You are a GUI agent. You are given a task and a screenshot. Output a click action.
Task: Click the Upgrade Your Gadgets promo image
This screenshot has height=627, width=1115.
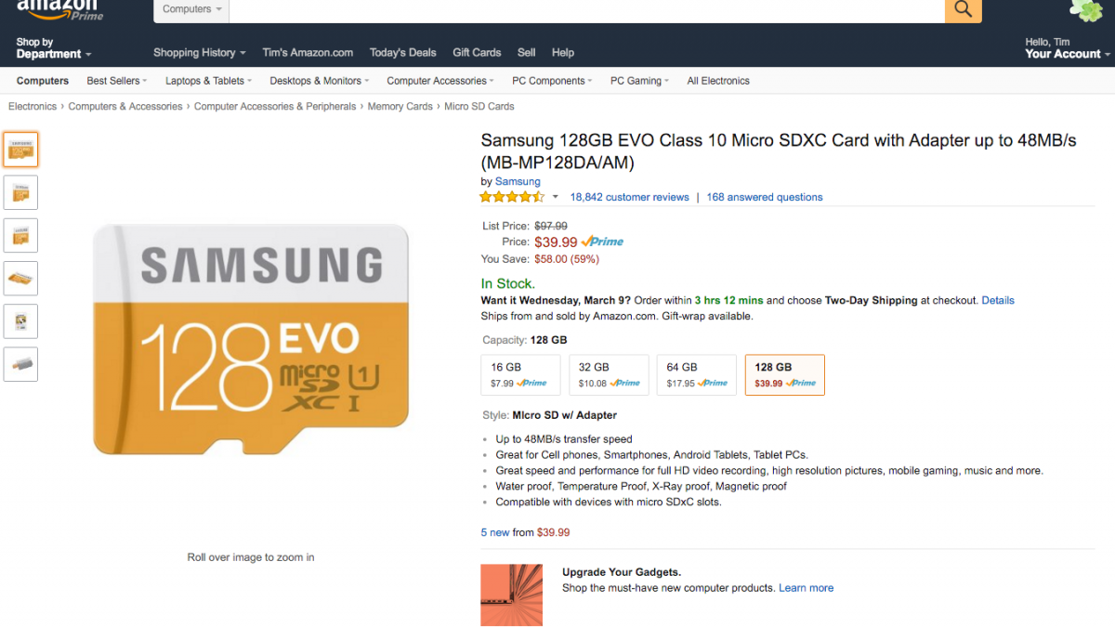coord(511,594)
